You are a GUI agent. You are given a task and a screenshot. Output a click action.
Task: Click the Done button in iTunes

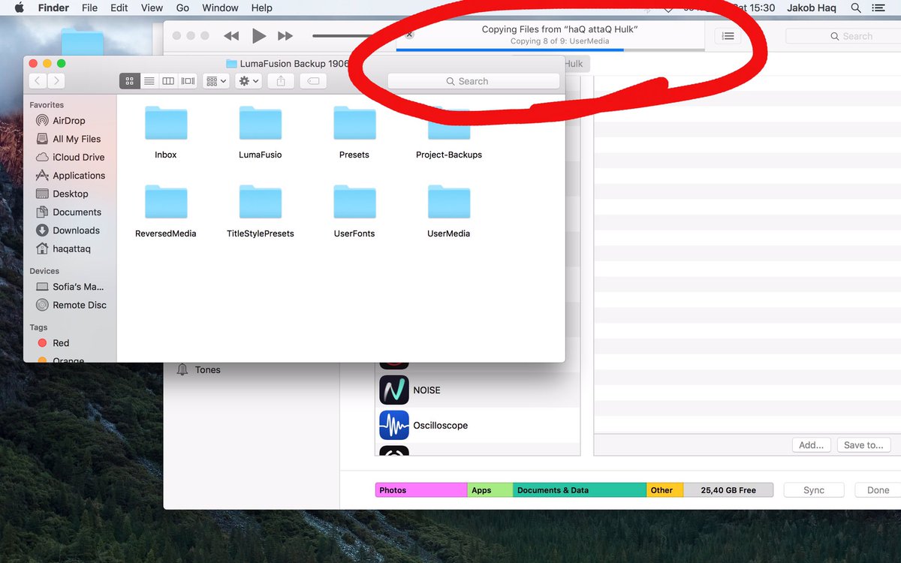tap(878, 490)
